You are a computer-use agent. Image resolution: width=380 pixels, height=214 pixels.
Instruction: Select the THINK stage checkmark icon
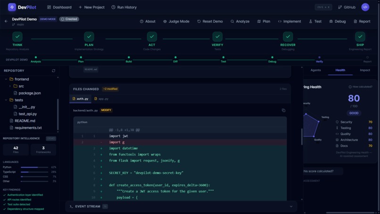(x=17, y=37)
